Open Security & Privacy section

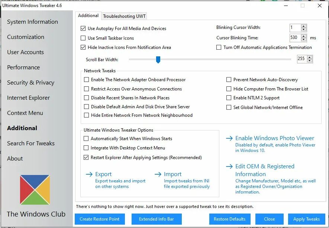[30, 83]
